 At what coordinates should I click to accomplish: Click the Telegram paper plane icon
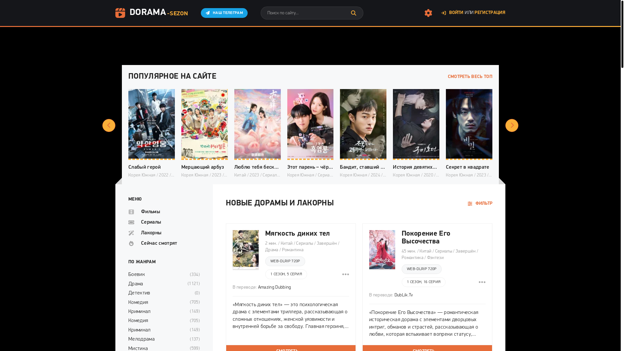[208, 13]
